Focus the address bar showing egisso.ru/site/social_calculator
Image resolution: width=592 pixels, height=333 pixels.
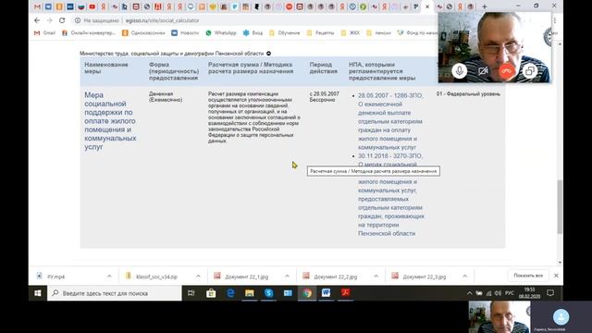click(x=163, y=20)
